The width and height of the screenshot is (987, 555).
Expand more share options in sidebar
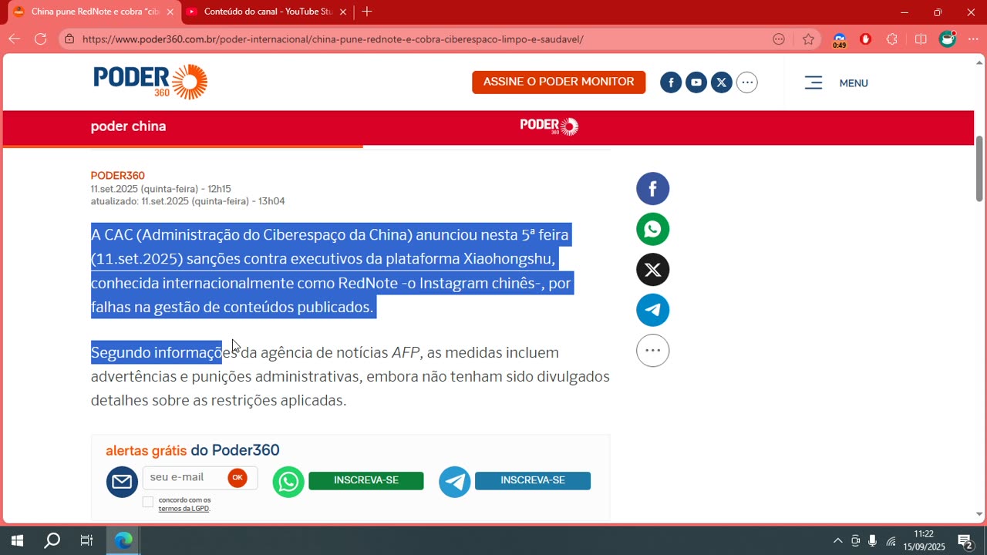click(x=652, y=351)
